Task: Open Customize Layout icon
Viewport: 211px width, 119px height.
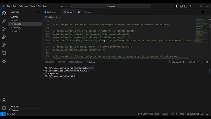Action: [x=190, y=6]
